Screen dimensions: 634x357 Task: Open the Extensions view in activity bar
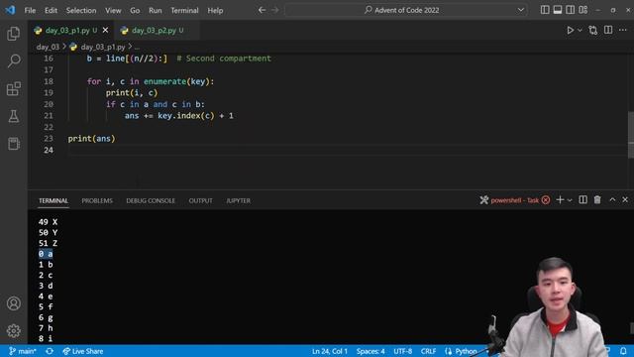(x=13, y=88)
